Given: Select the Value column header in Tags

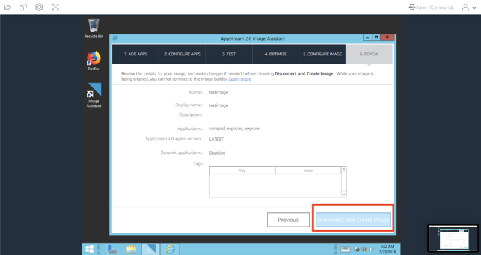Looking at the screenshot, I should tap(308, 170).
